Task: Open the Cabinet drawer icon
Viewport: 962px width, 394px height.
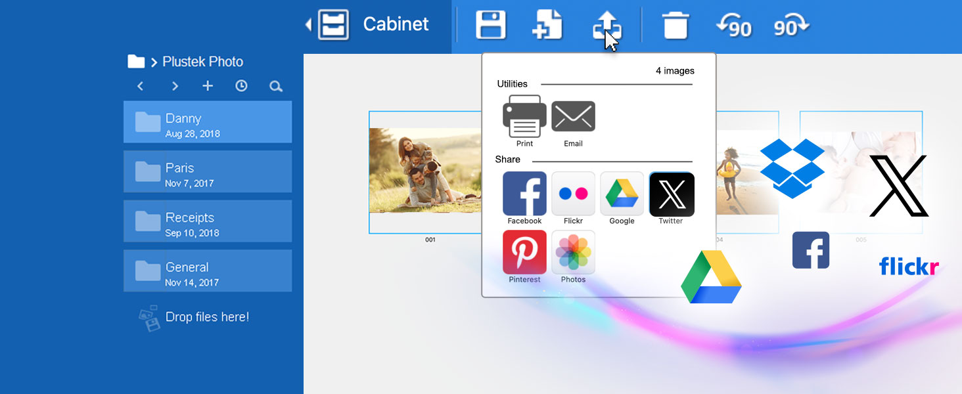Action: click(333, 24)
